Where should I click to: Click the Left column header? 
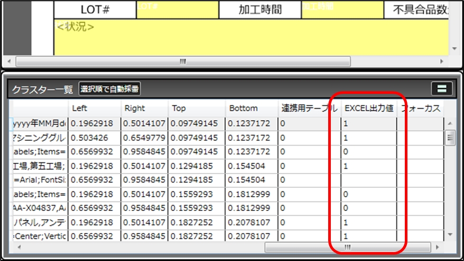[94, 108]
